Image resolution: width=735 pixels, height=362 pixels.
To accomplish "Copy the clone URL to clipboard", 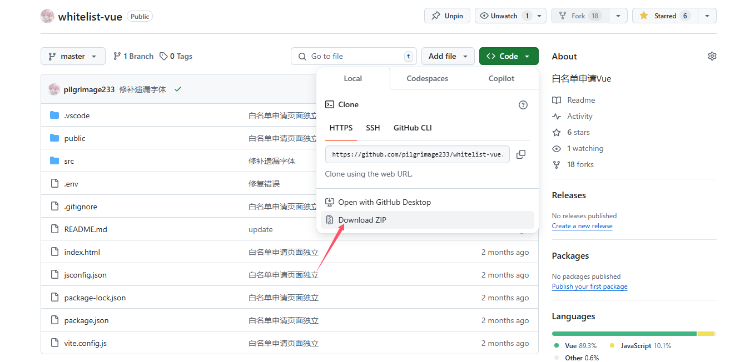I will pos(521,154).
